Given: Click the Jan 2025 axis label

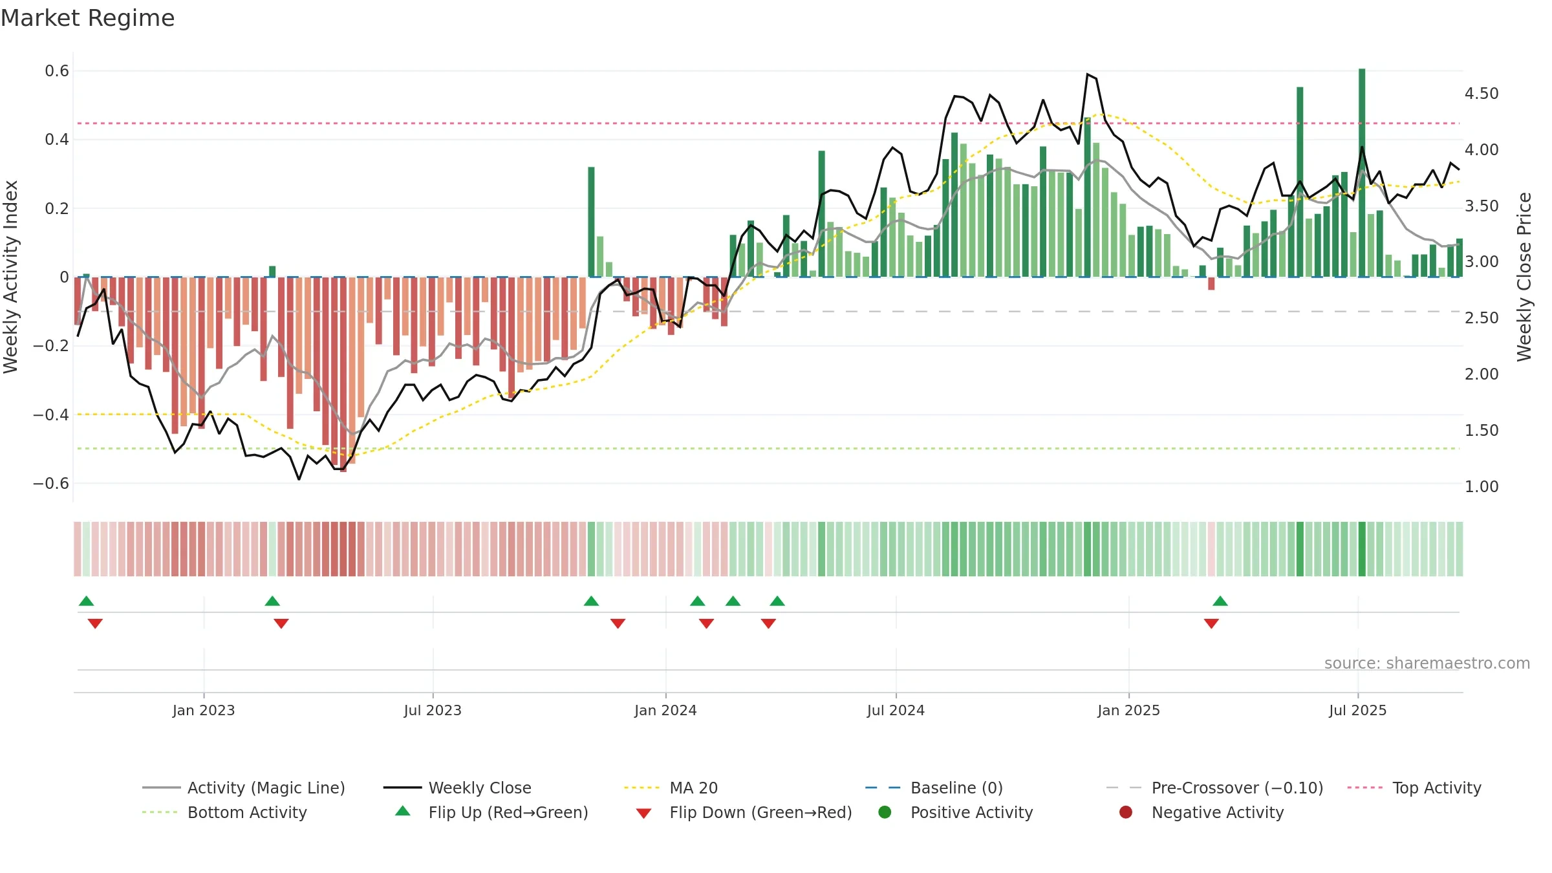Looking at the screenshot, I should 1128,710.
